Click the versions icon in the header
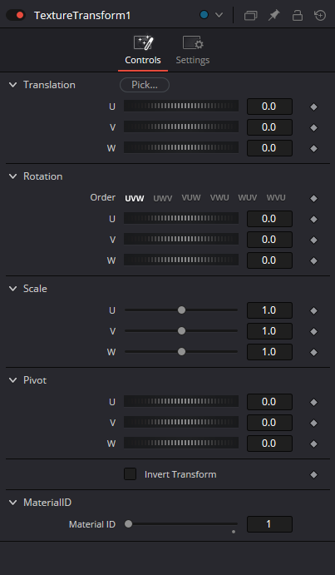This screenshot has width=335, height=575. pos(250,16)
